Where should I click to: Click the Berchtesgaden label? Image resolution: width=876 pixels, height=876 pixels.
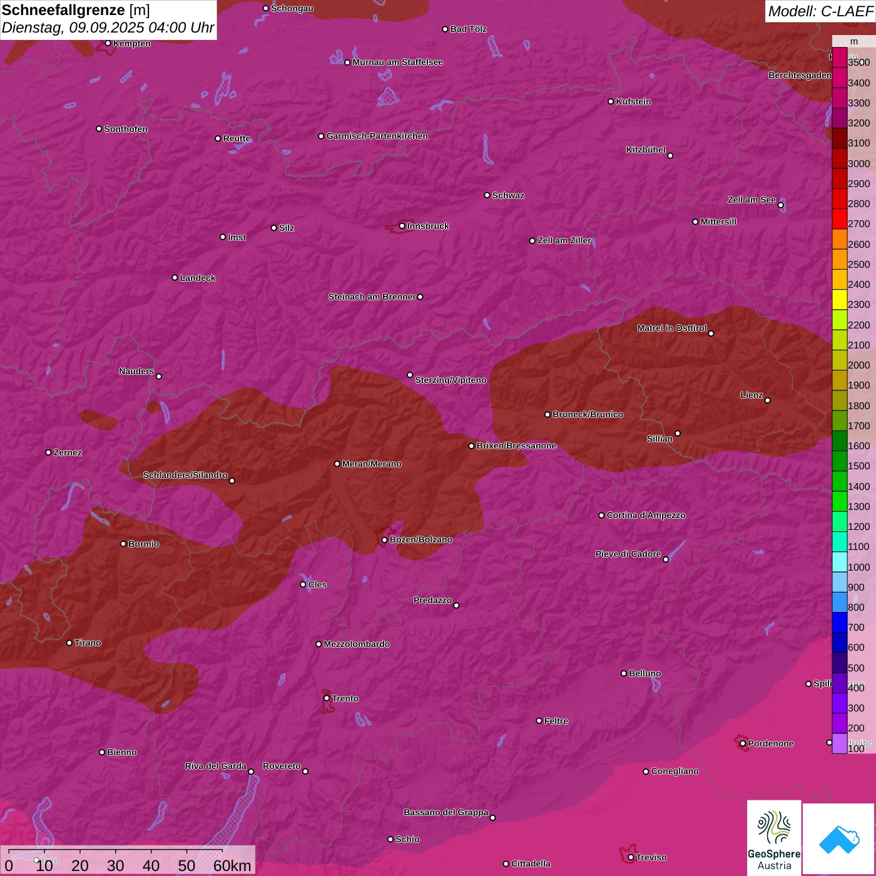tap(800, 75)
